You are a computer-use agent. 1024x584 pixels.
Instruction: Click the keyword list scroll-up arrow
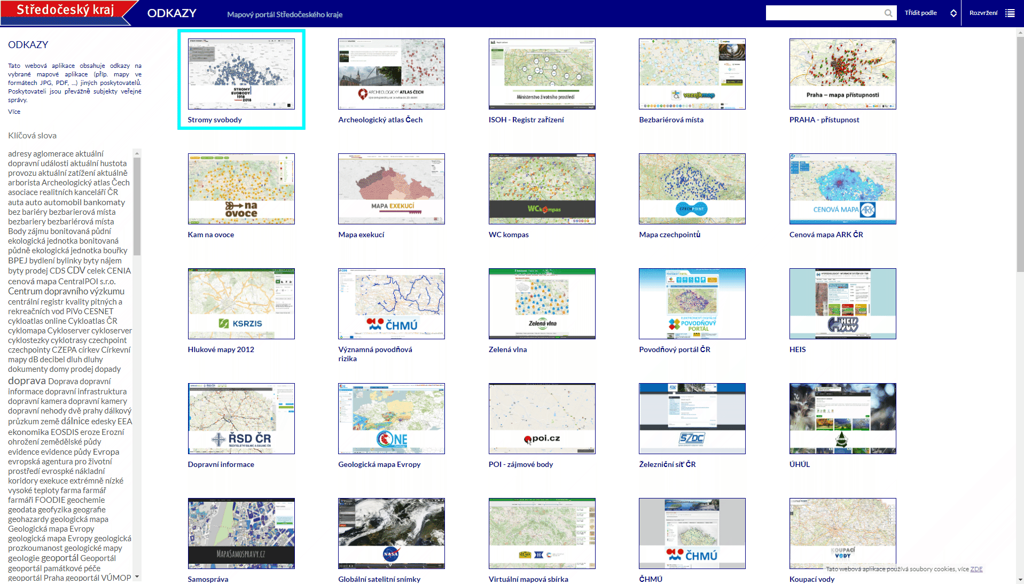click(x=137, y=153)
